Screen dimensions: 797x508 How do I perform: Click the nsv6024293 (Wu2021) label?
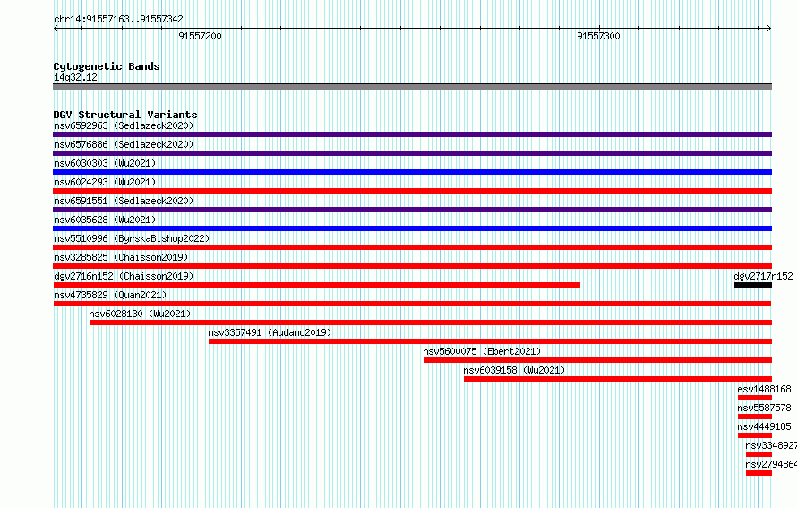point(105,182)
